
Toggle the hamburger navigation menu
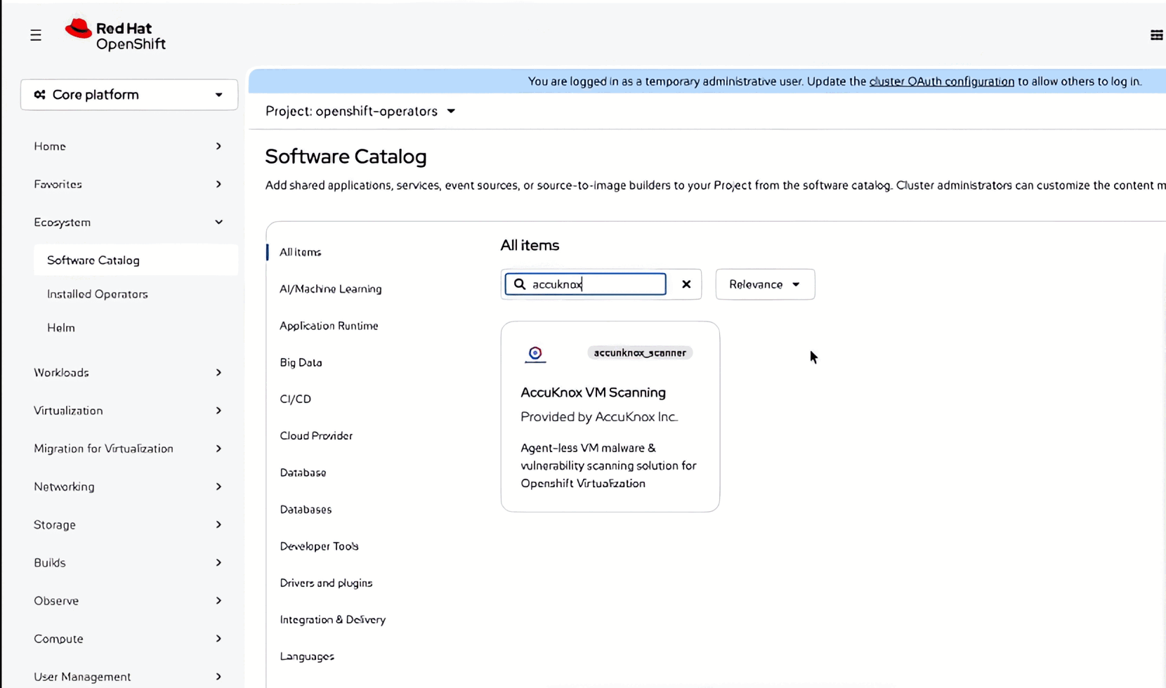coord(36,35)
